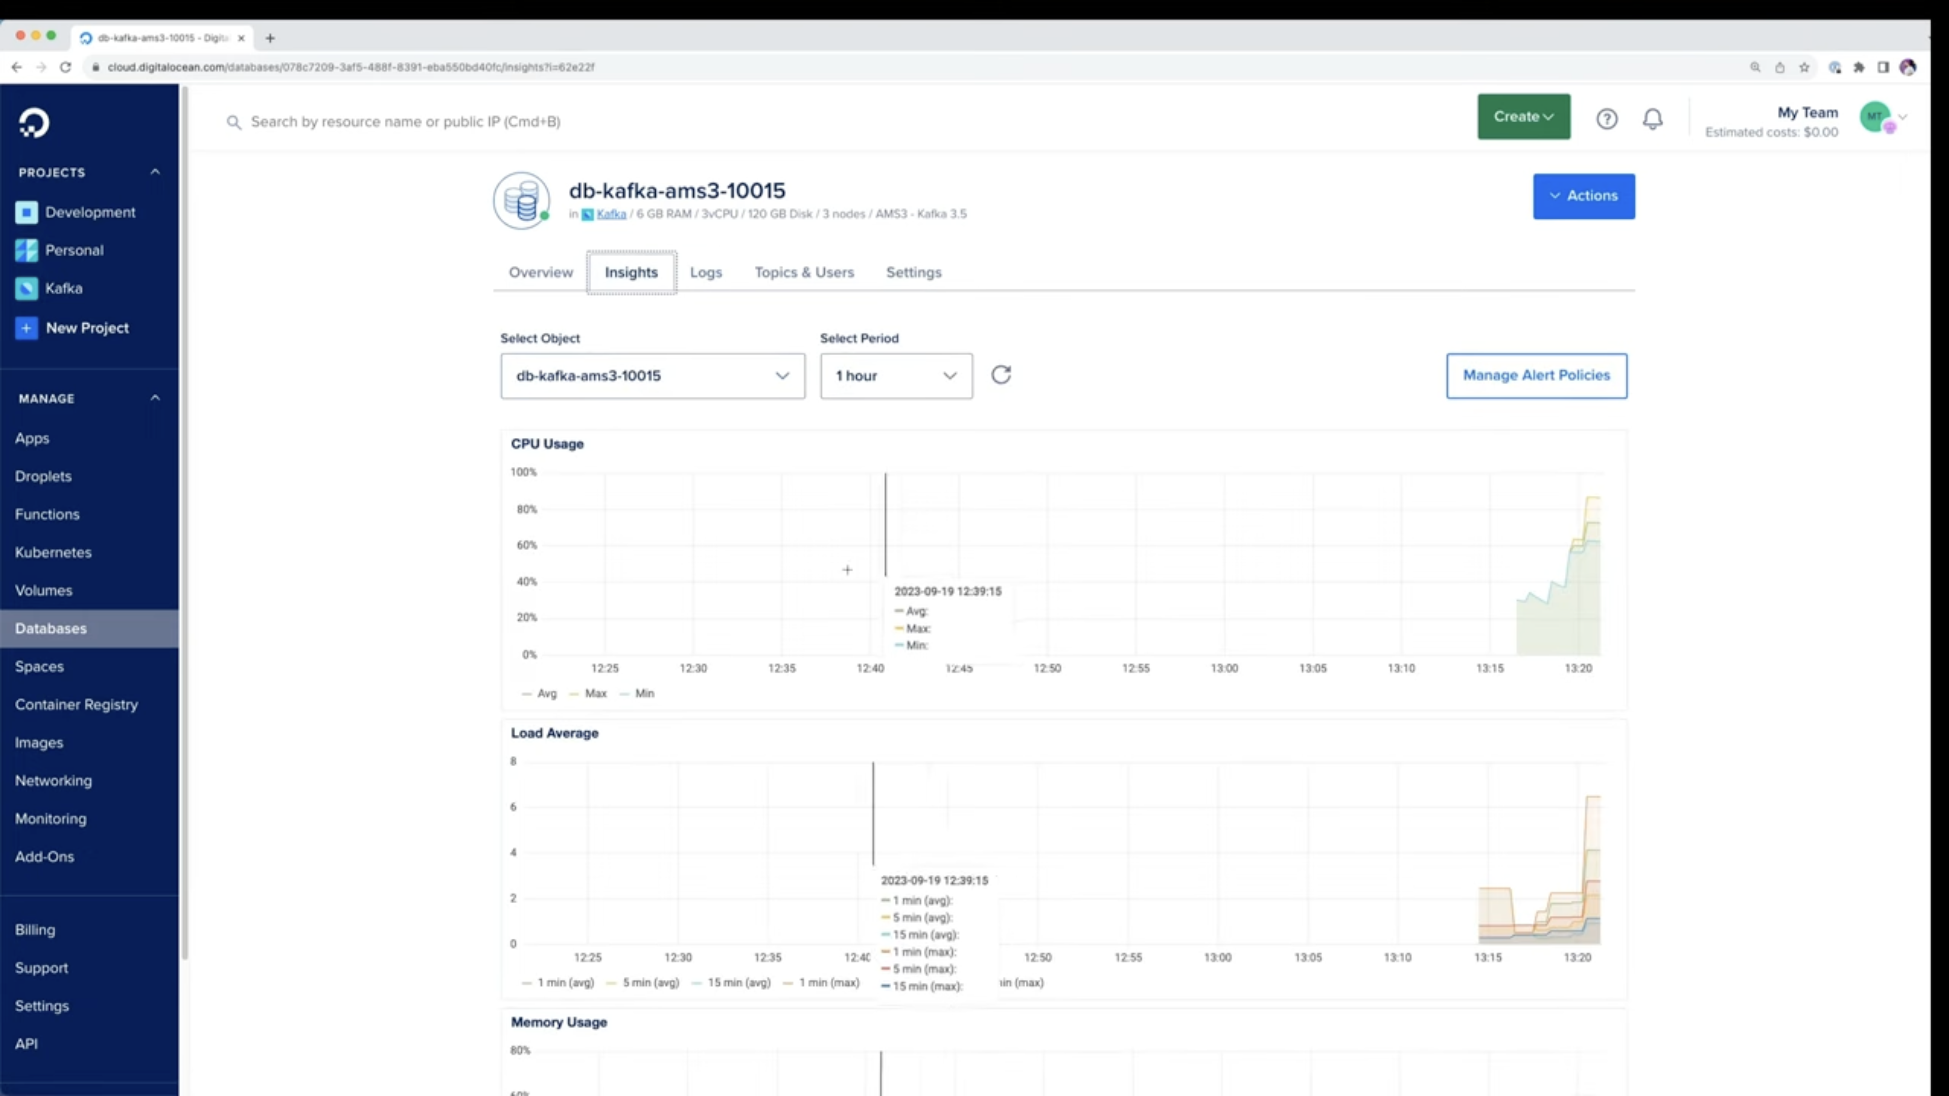Viewport: 1949px width, 1096px height.
Task: Click the database cluster icon beside the title
Action: coord(521,200)
